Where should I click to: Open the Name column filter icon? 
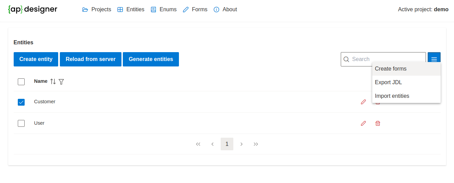tap(61, 81)
